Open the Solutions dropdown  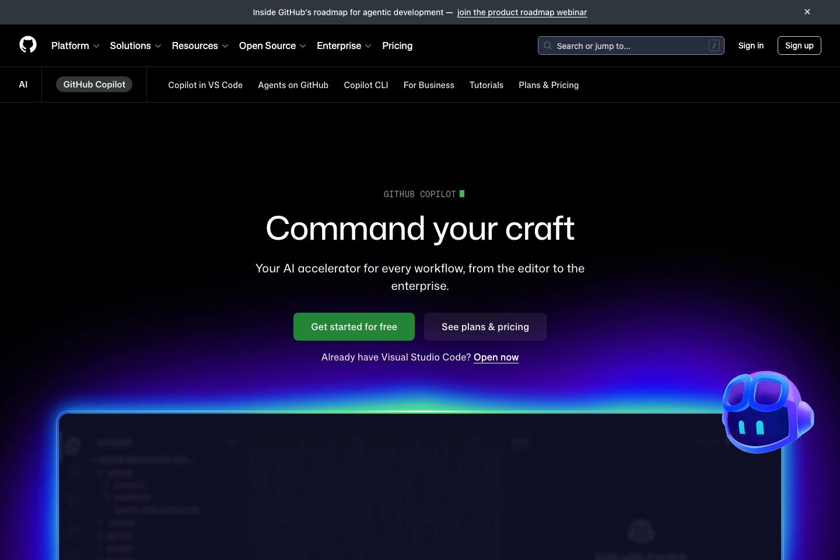pyautogui.click(x=135, y=45)
